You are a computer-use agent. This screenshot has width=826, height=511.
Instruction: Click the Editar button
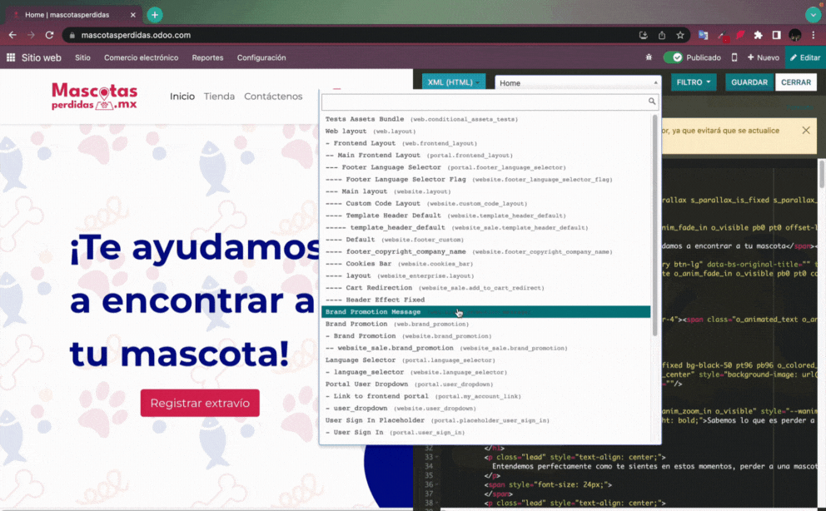(x=805, y=57)
